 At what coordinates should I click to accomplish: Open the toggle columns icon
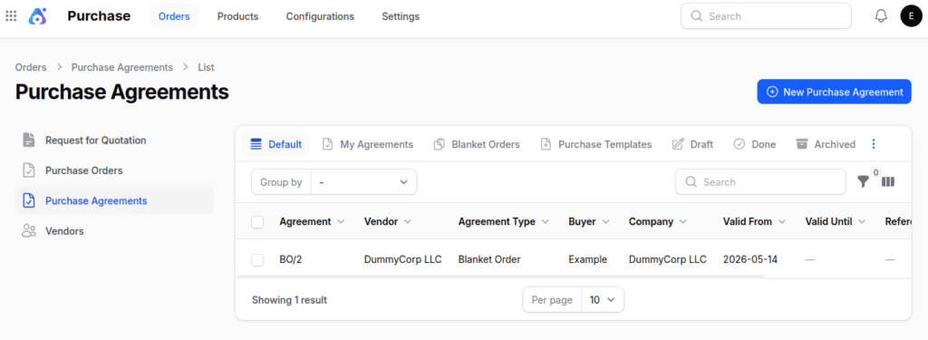pos(888,182)
